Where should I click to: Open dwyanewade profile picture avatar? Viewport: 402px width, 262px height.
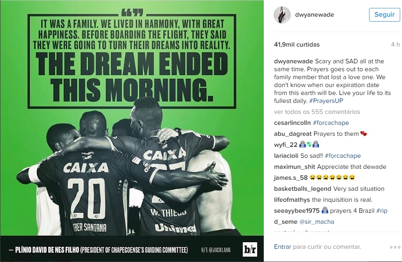[x=282, y=15]
